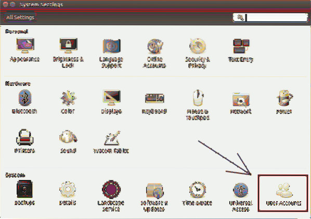This screenshot has height=219, width=311.
Task: Open Time & Date settings
Action: click(197, 193)
